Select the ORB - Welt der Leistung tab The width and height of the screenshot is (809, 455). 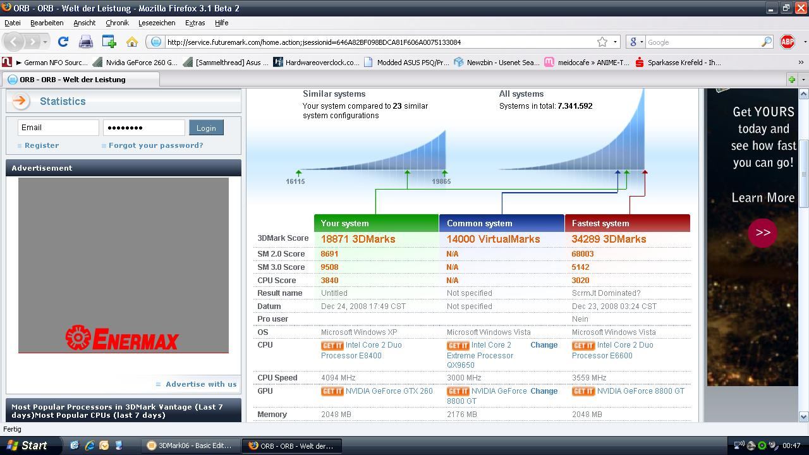tap(80, 80)
